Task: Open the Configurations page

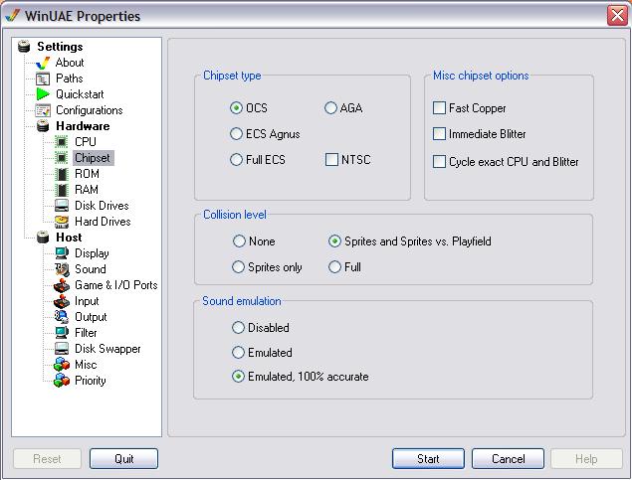Action: pos(89,110)
